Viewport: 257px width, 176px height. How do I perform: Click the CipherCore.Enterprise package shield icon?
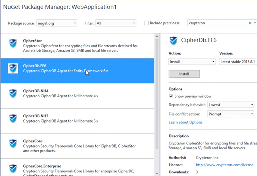tap(13, 169)
